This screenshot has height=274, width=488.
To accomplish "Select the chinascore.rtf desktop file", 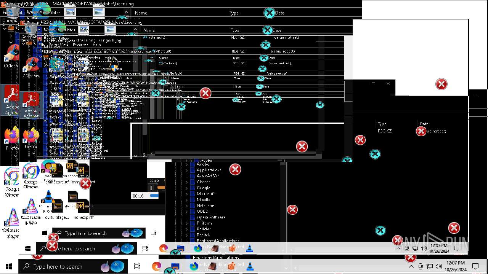I will [x=57, y=173].
